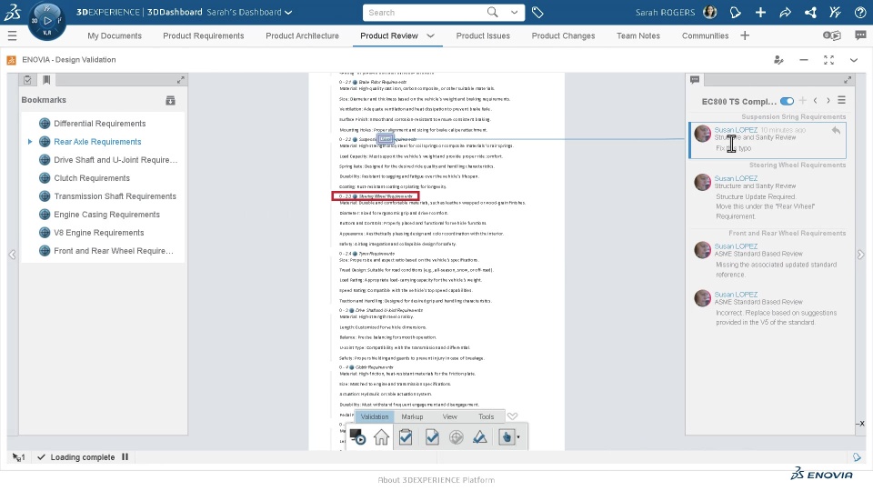
Task: Reply to Susan LOPEZ 'Fix this typo' comment
Action: point(836,130)
